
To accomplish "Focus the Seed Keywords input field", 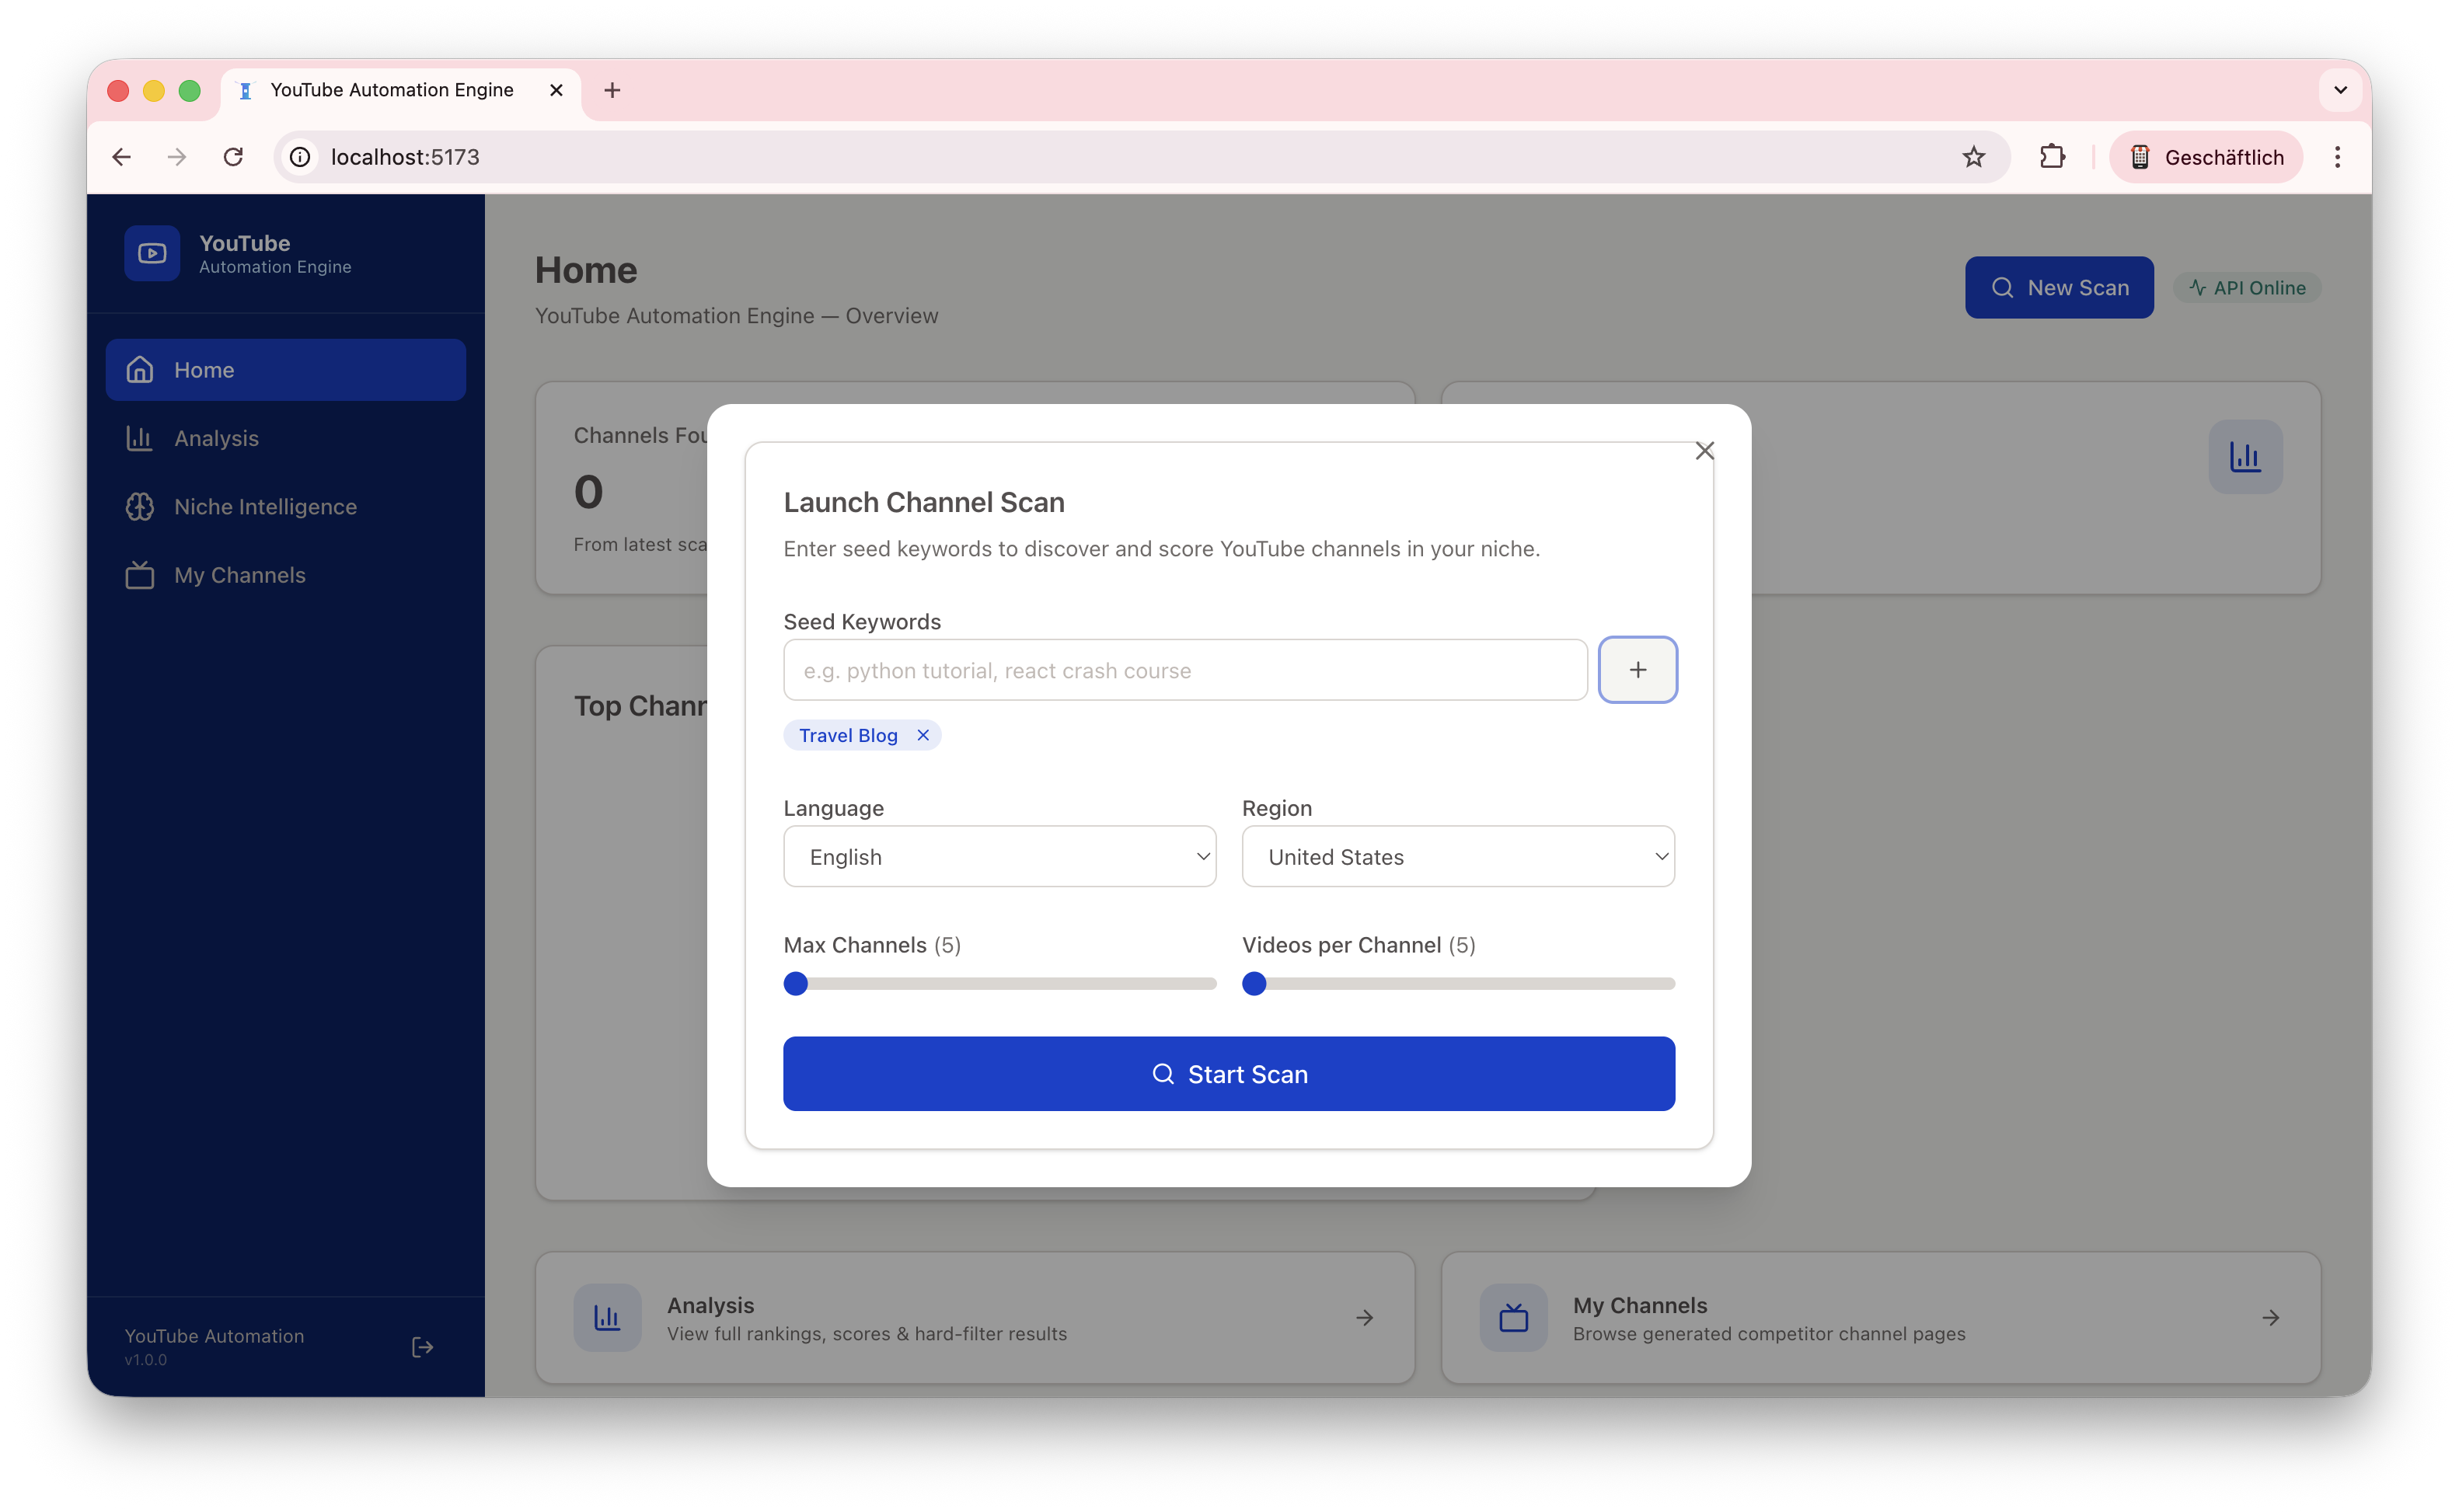I will coord(1184,670).
